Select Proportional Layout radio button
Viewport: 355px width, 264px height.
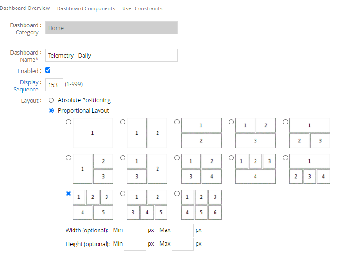(x=51, y=111)
